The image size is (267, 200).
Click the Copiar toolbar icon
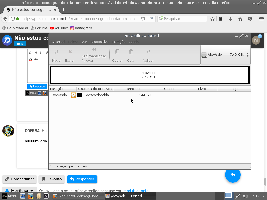pos(117,52)
